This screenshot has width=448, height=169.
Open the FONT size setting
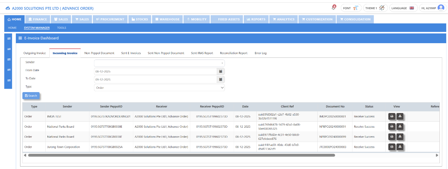(351, 8)
